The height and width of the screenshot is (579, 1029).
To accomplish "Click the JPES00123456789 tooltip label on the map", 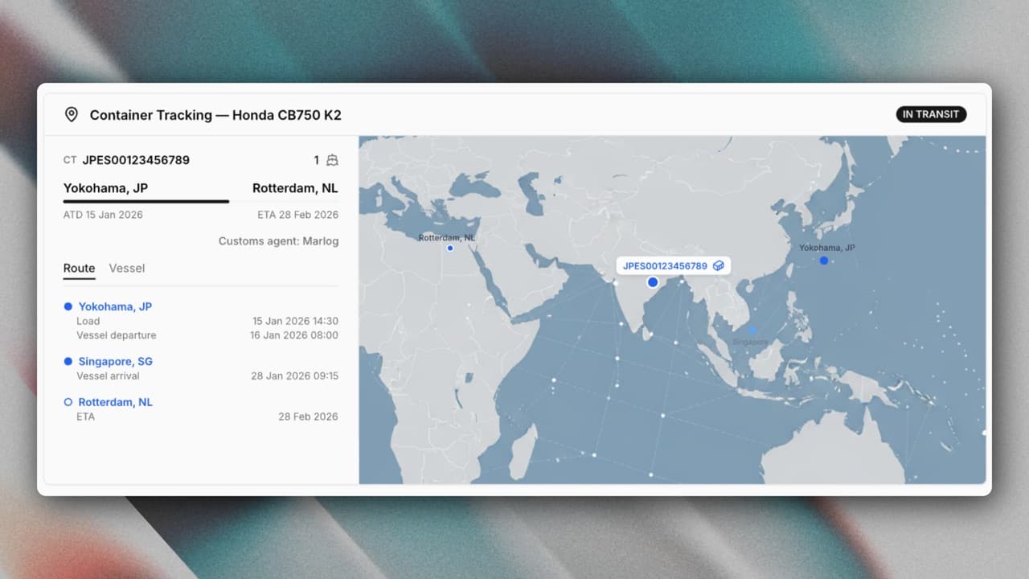I will tap(665, 265).
